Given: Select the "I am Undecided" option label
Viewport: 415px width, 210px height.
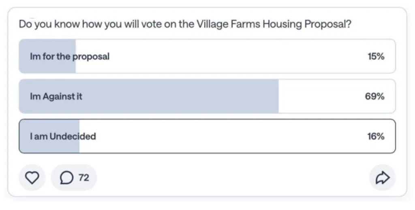Looking at the screenshot, I should tap(63, 136).
